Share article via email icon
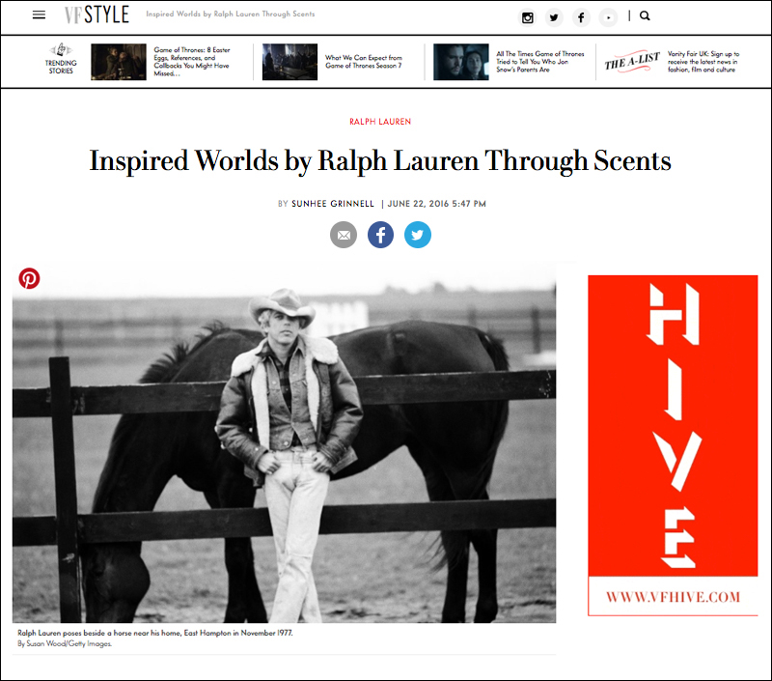This screenshot has width=772, height=681. click(x=344, y=235)
